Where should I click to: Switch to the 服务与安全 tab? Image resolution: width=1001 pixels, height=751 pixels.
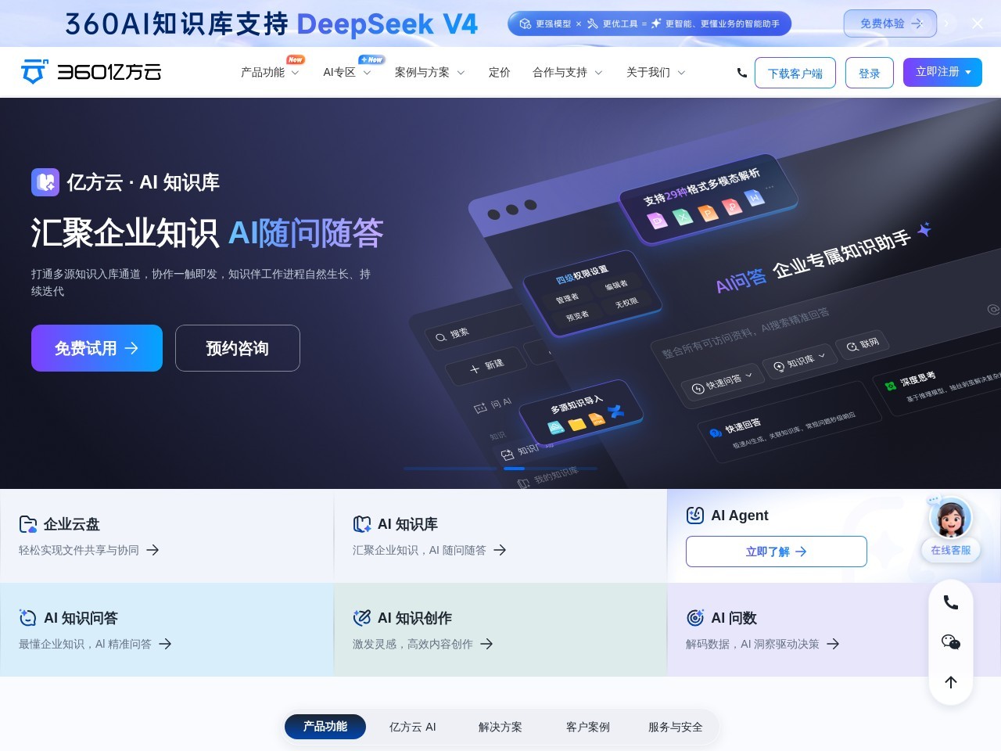click(676, 727)
